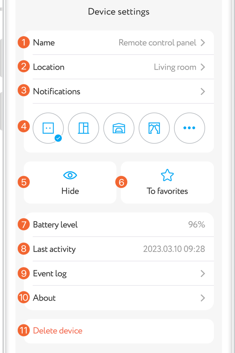Click the blue checkmark badge on socket icon
Image resolution: width=235 pixels, height=353 pixels.
pyautogui.click(x=58, y=138)
